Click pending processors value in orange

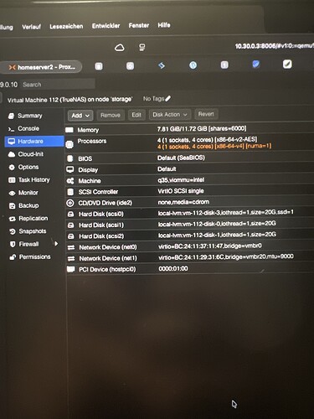[214, 146]
